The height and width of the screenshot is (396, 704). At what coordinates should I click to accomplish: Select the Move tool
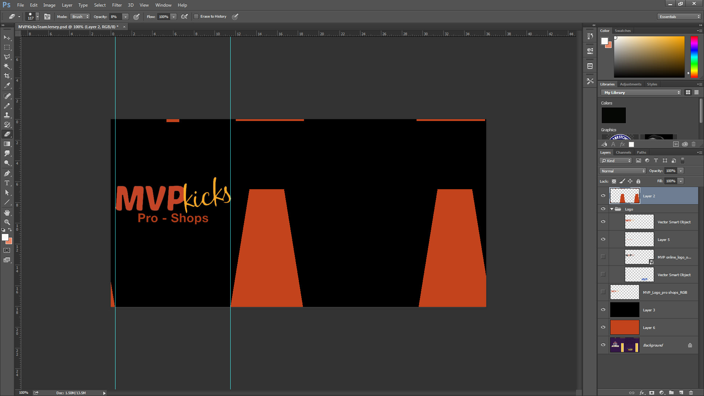[x=7, y=38]
